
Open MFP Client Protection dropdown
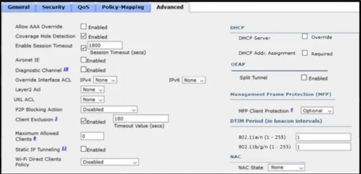317,111
